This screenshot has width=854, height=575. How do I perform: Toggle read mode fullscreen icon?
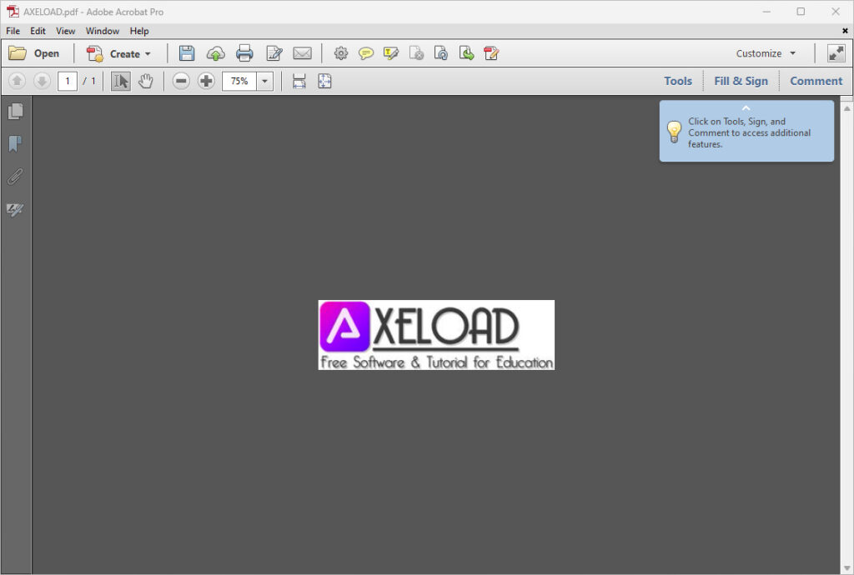836,53
